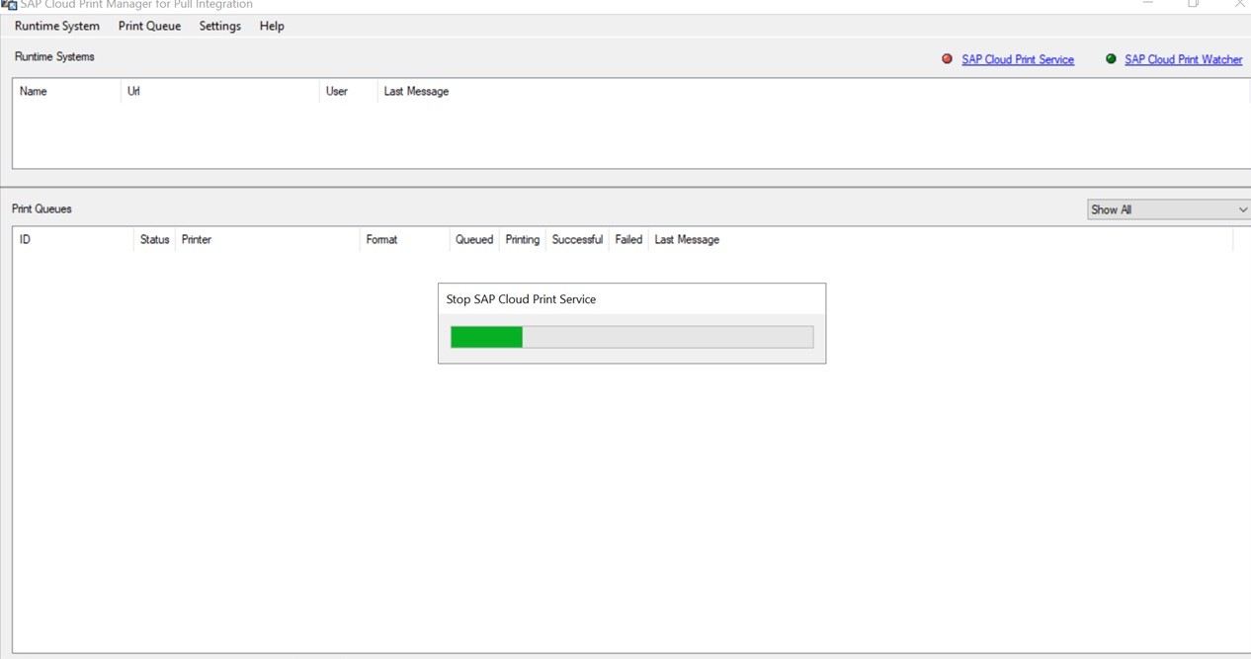Maximize the SAP Cloud Print Manager window
The image size is (1251, 659).
point(1194,4)
